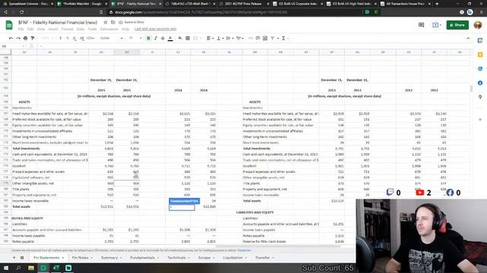Click the Windows Start button
487x273 pixels.
6,268
